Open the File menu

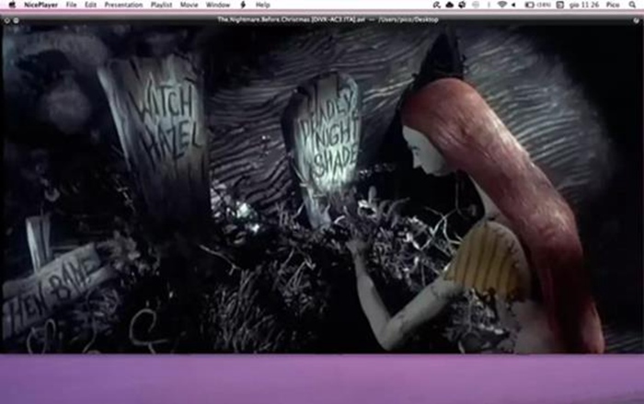point(72,5)
